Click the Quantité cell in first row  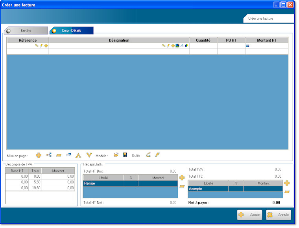(x=203, y=46)
